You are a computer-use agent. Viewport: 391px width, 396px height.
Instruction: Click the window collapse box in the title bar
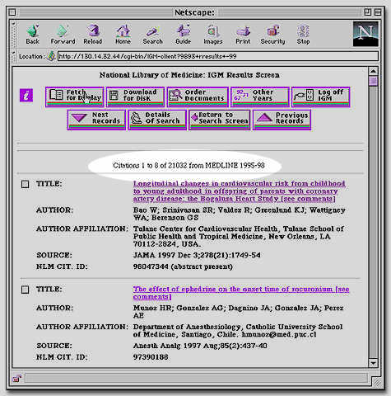378,12
